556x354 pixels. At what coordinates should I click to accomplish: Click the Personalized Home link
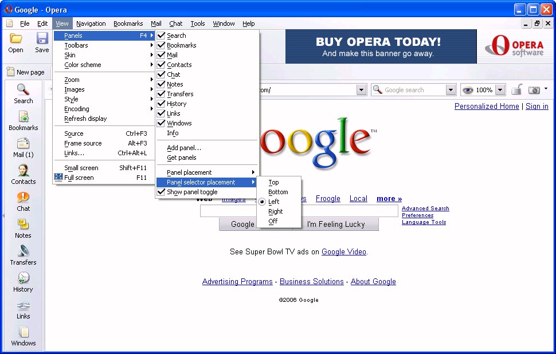487,106
